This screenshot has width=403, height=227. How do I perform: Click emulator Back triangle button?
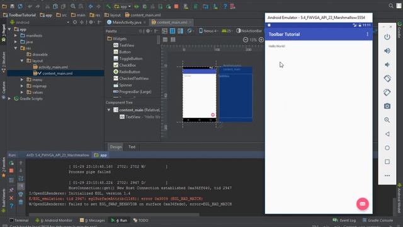point(387,134)
